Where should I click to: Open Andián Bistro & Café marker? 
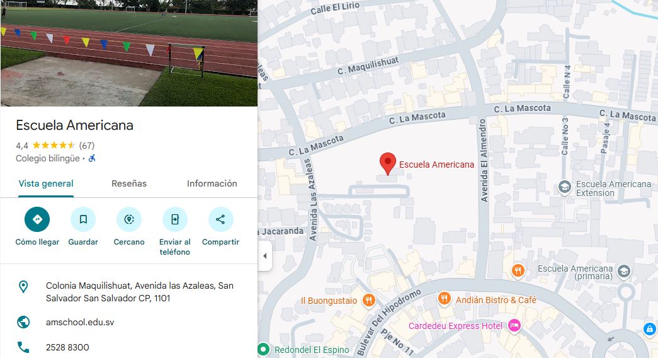point(444,299)
